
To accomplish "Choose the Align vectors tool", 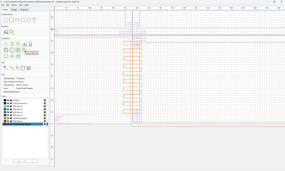I will [x=30, y=44].
